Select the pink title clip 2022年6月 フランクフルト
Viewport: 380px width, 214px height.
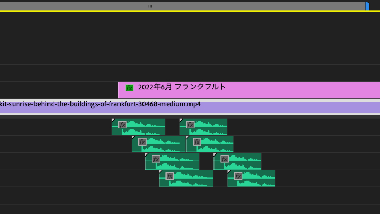click(249, 90)
